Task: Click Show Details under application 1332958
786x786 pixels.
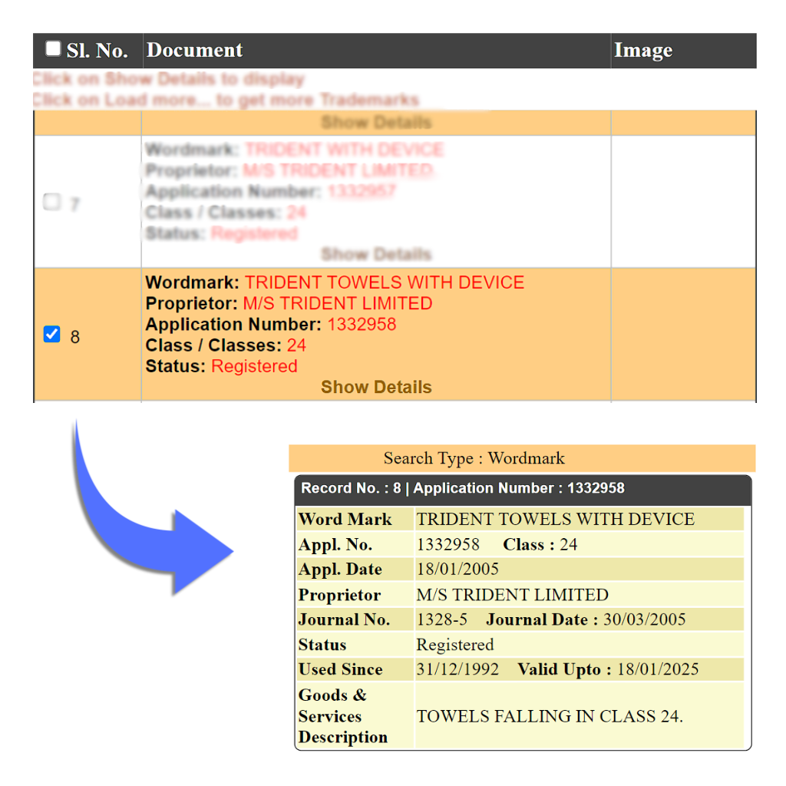Action: pyautogui.click(x=376, y=387)
